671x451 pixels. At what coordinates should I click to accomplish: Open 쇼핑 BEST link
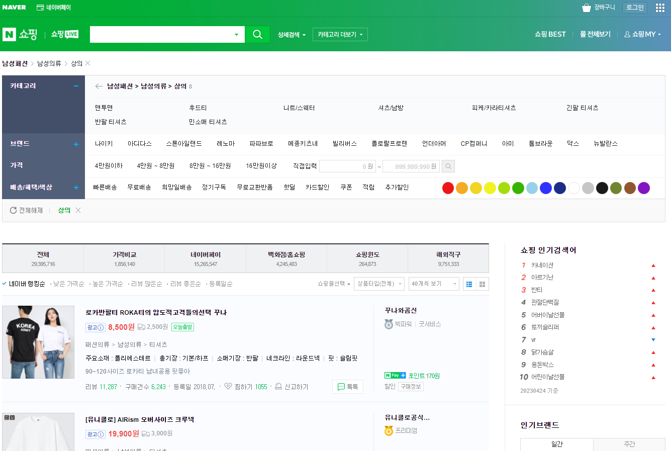(x=550, y=34)
